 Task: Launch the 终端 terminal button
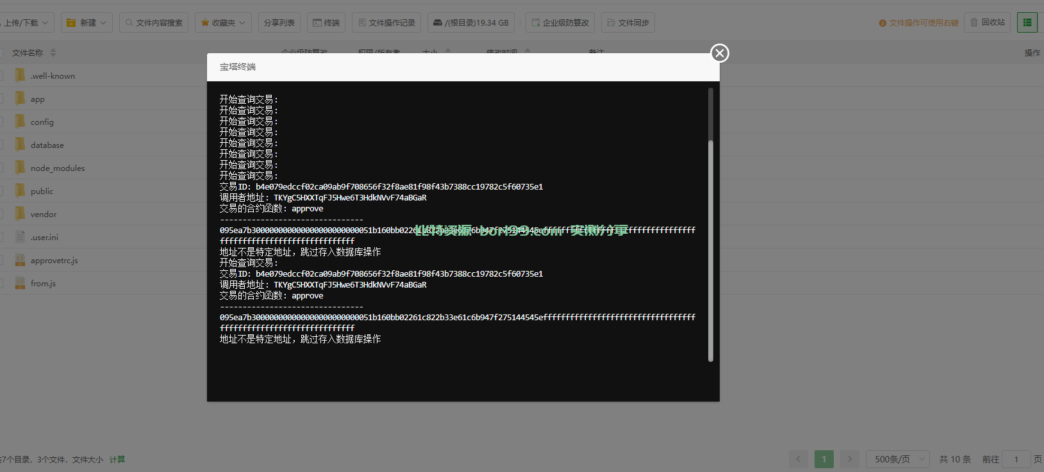(x=326, y=22)
